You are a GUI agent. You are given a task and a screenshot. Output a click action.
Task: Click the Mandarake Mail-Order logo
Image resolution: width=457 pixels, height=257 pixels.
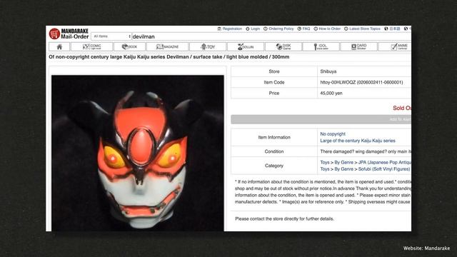(x=69, y=34)
